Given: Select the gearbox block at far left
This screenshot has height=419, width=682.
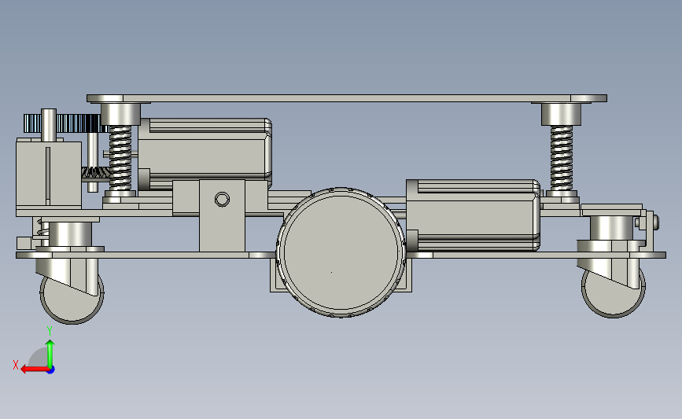Looking at the screenshot, I should [x=49, y=174].
